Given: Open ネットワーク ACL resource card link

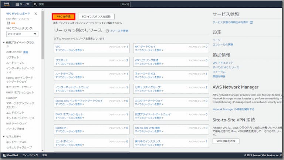Looking at the screenshot, I should 145,74.
